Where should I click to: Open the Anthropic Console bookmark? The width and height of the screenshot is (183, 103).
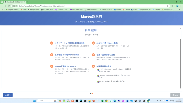click(34, 9)
